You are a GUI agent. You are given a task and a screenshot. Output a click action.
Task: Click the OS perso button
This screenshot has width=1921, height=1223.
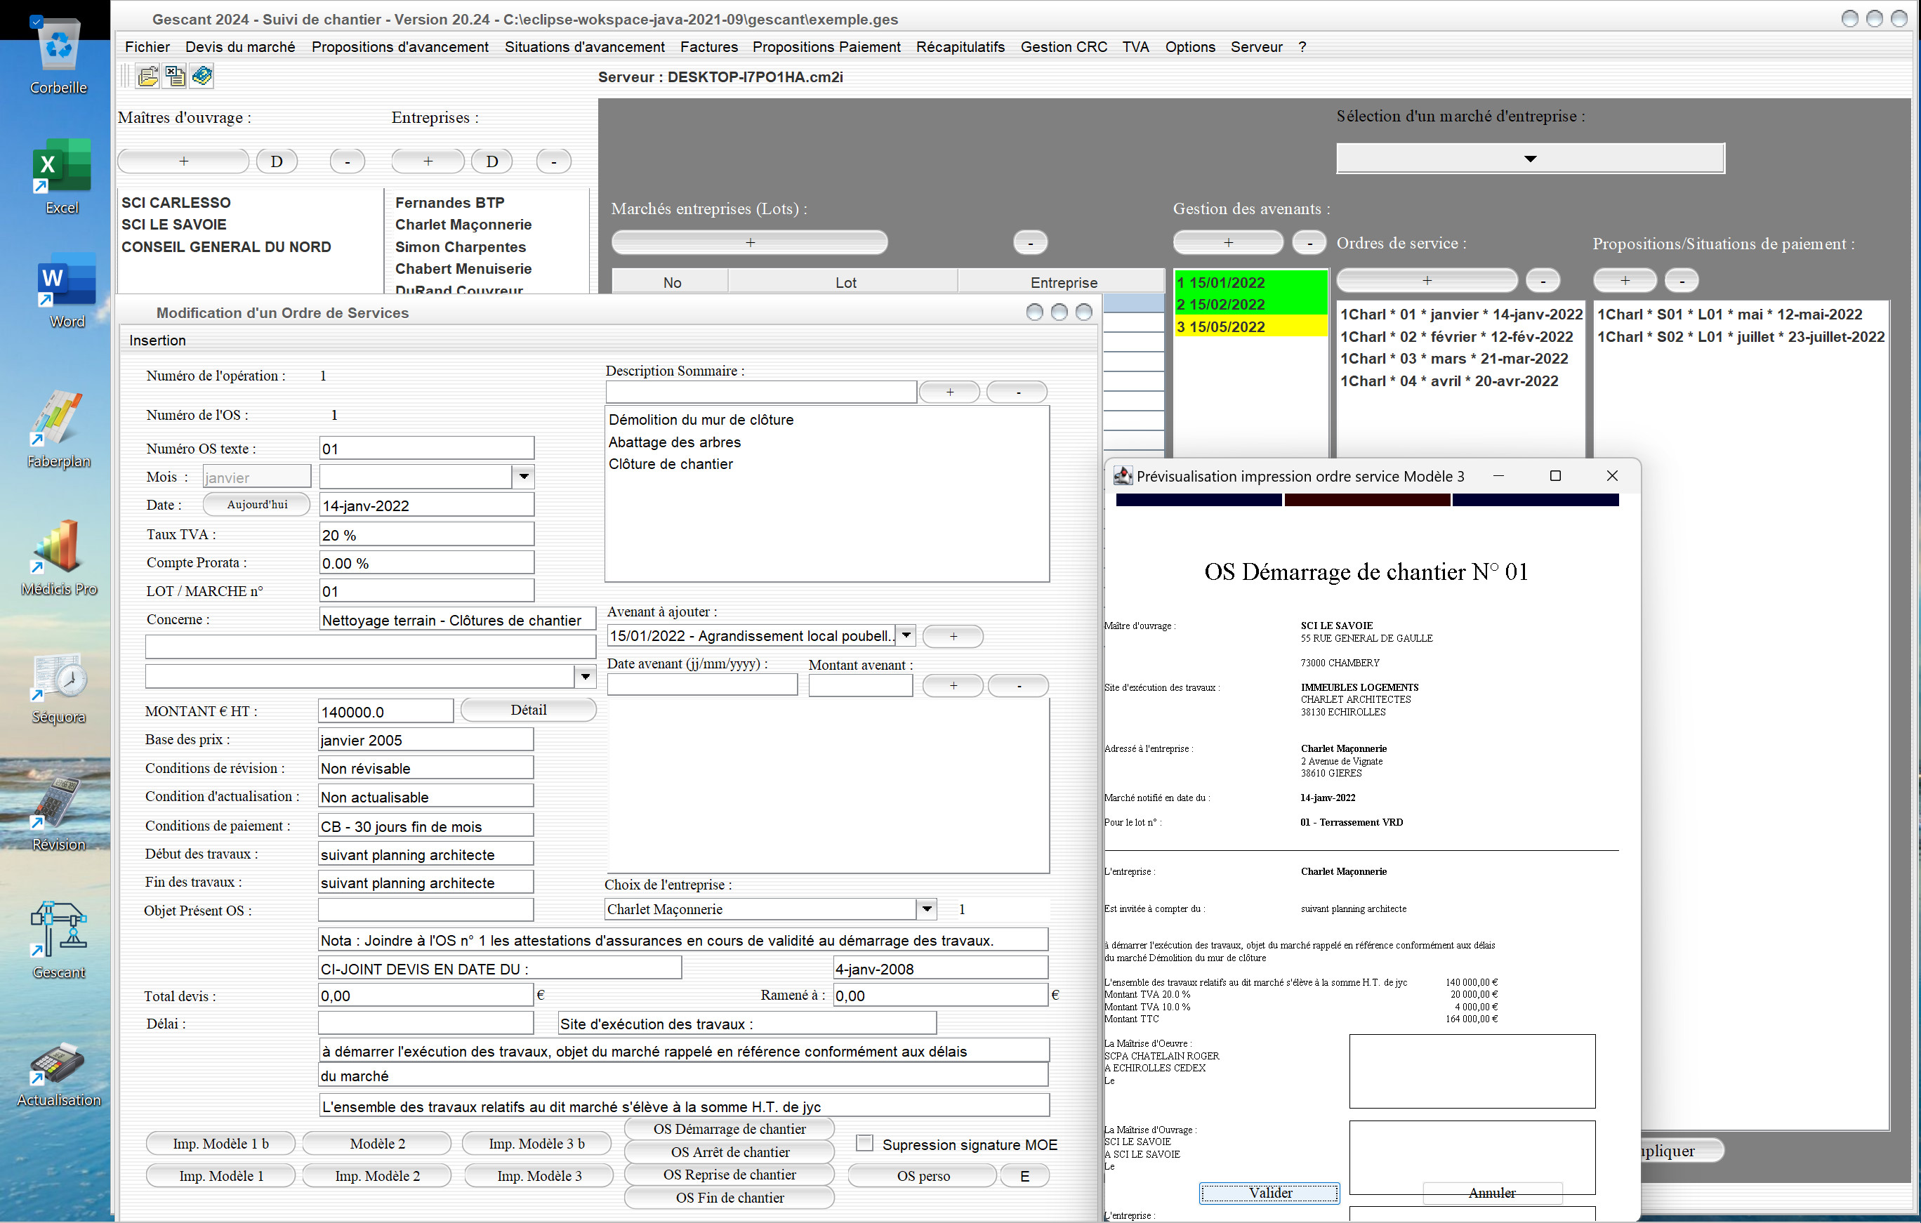(x=923, y=1176)
